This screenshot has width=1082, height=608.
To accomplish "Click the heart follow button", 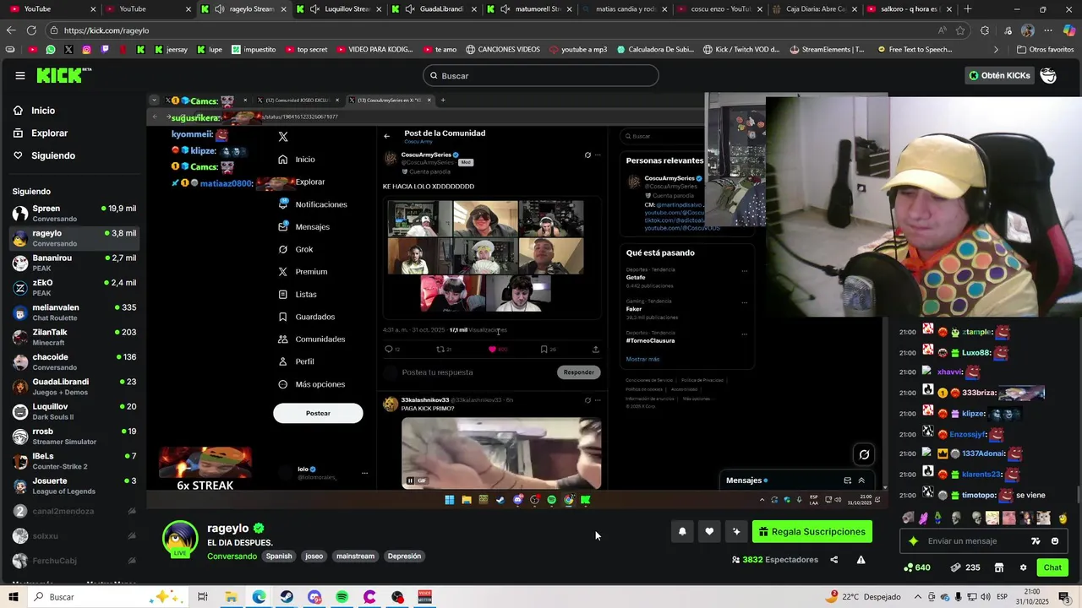I will (x=709, y=531).
